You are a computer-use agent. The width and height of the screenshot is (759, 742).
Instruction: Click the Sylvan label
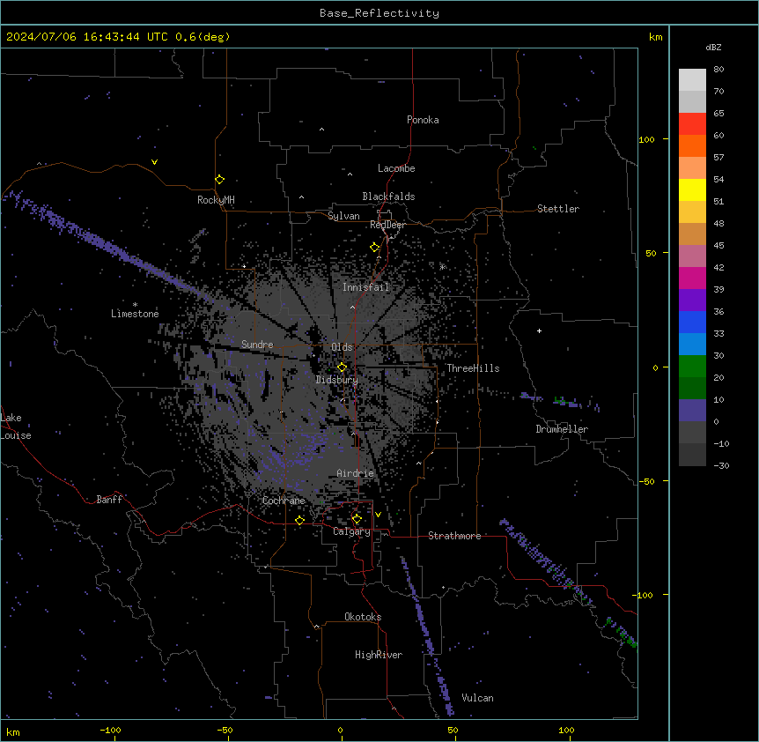pyautogui.click(x=343, y=216)
